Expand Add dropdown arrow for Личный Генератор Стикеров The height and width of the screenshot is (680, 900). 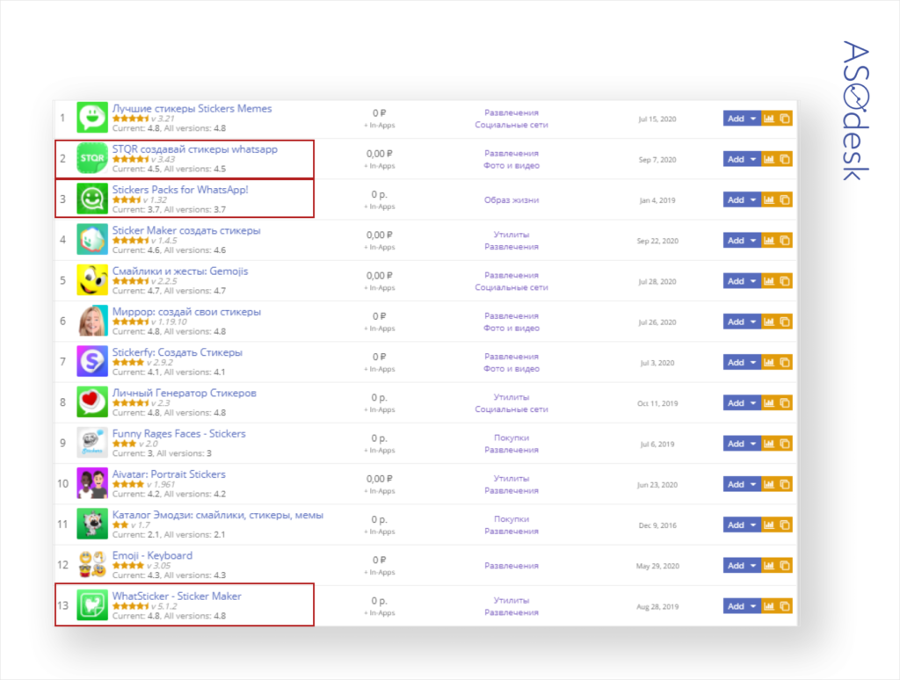pos(753,403)
